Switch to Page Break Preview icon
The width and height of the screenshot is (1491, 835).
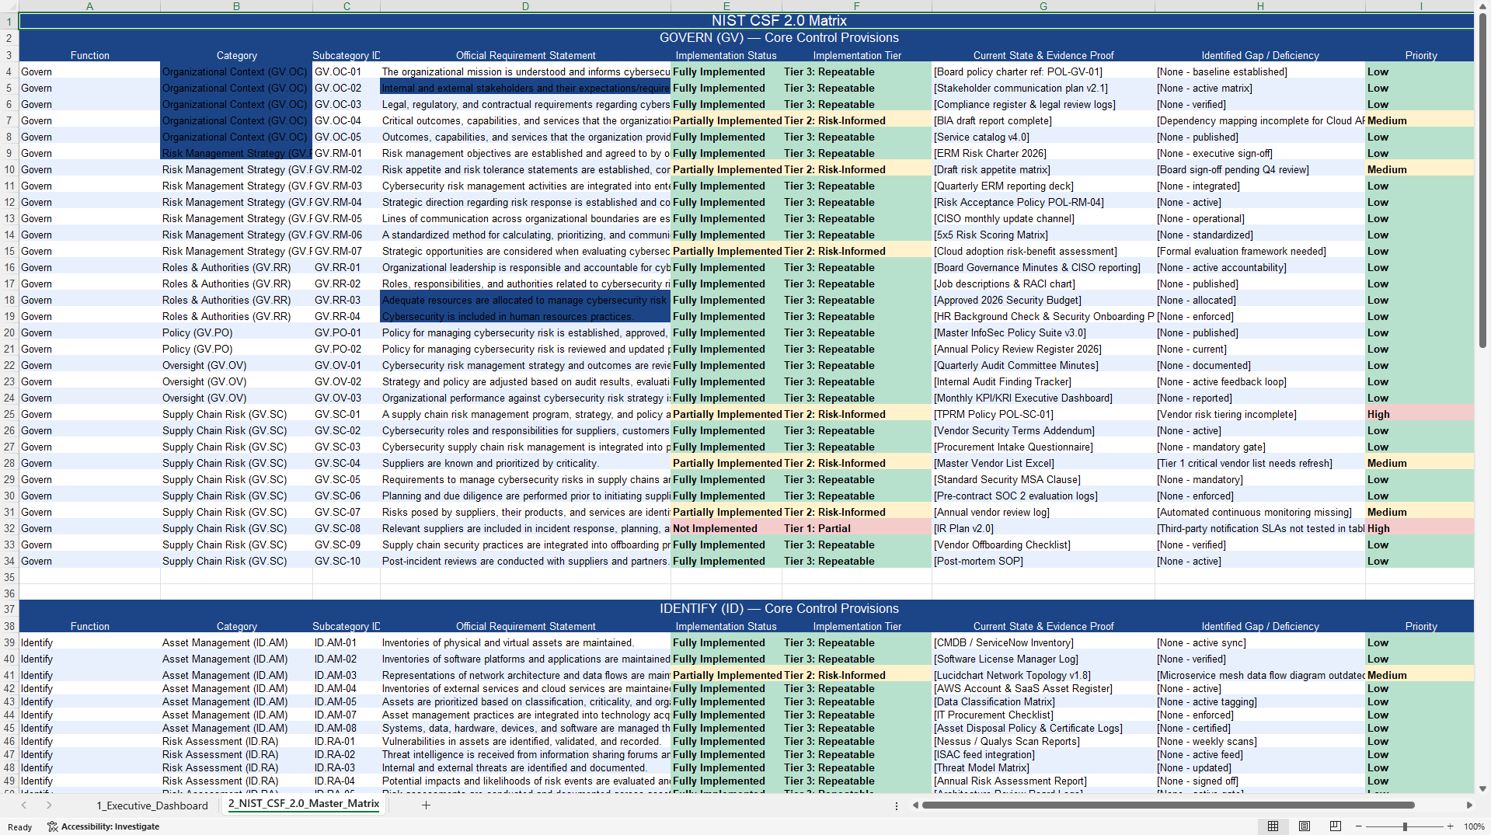point(1335,826)
